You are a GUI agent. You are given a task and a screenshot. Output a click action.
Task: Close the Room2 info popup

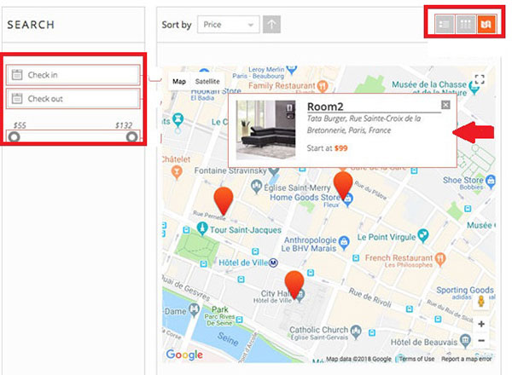[445, 105]
